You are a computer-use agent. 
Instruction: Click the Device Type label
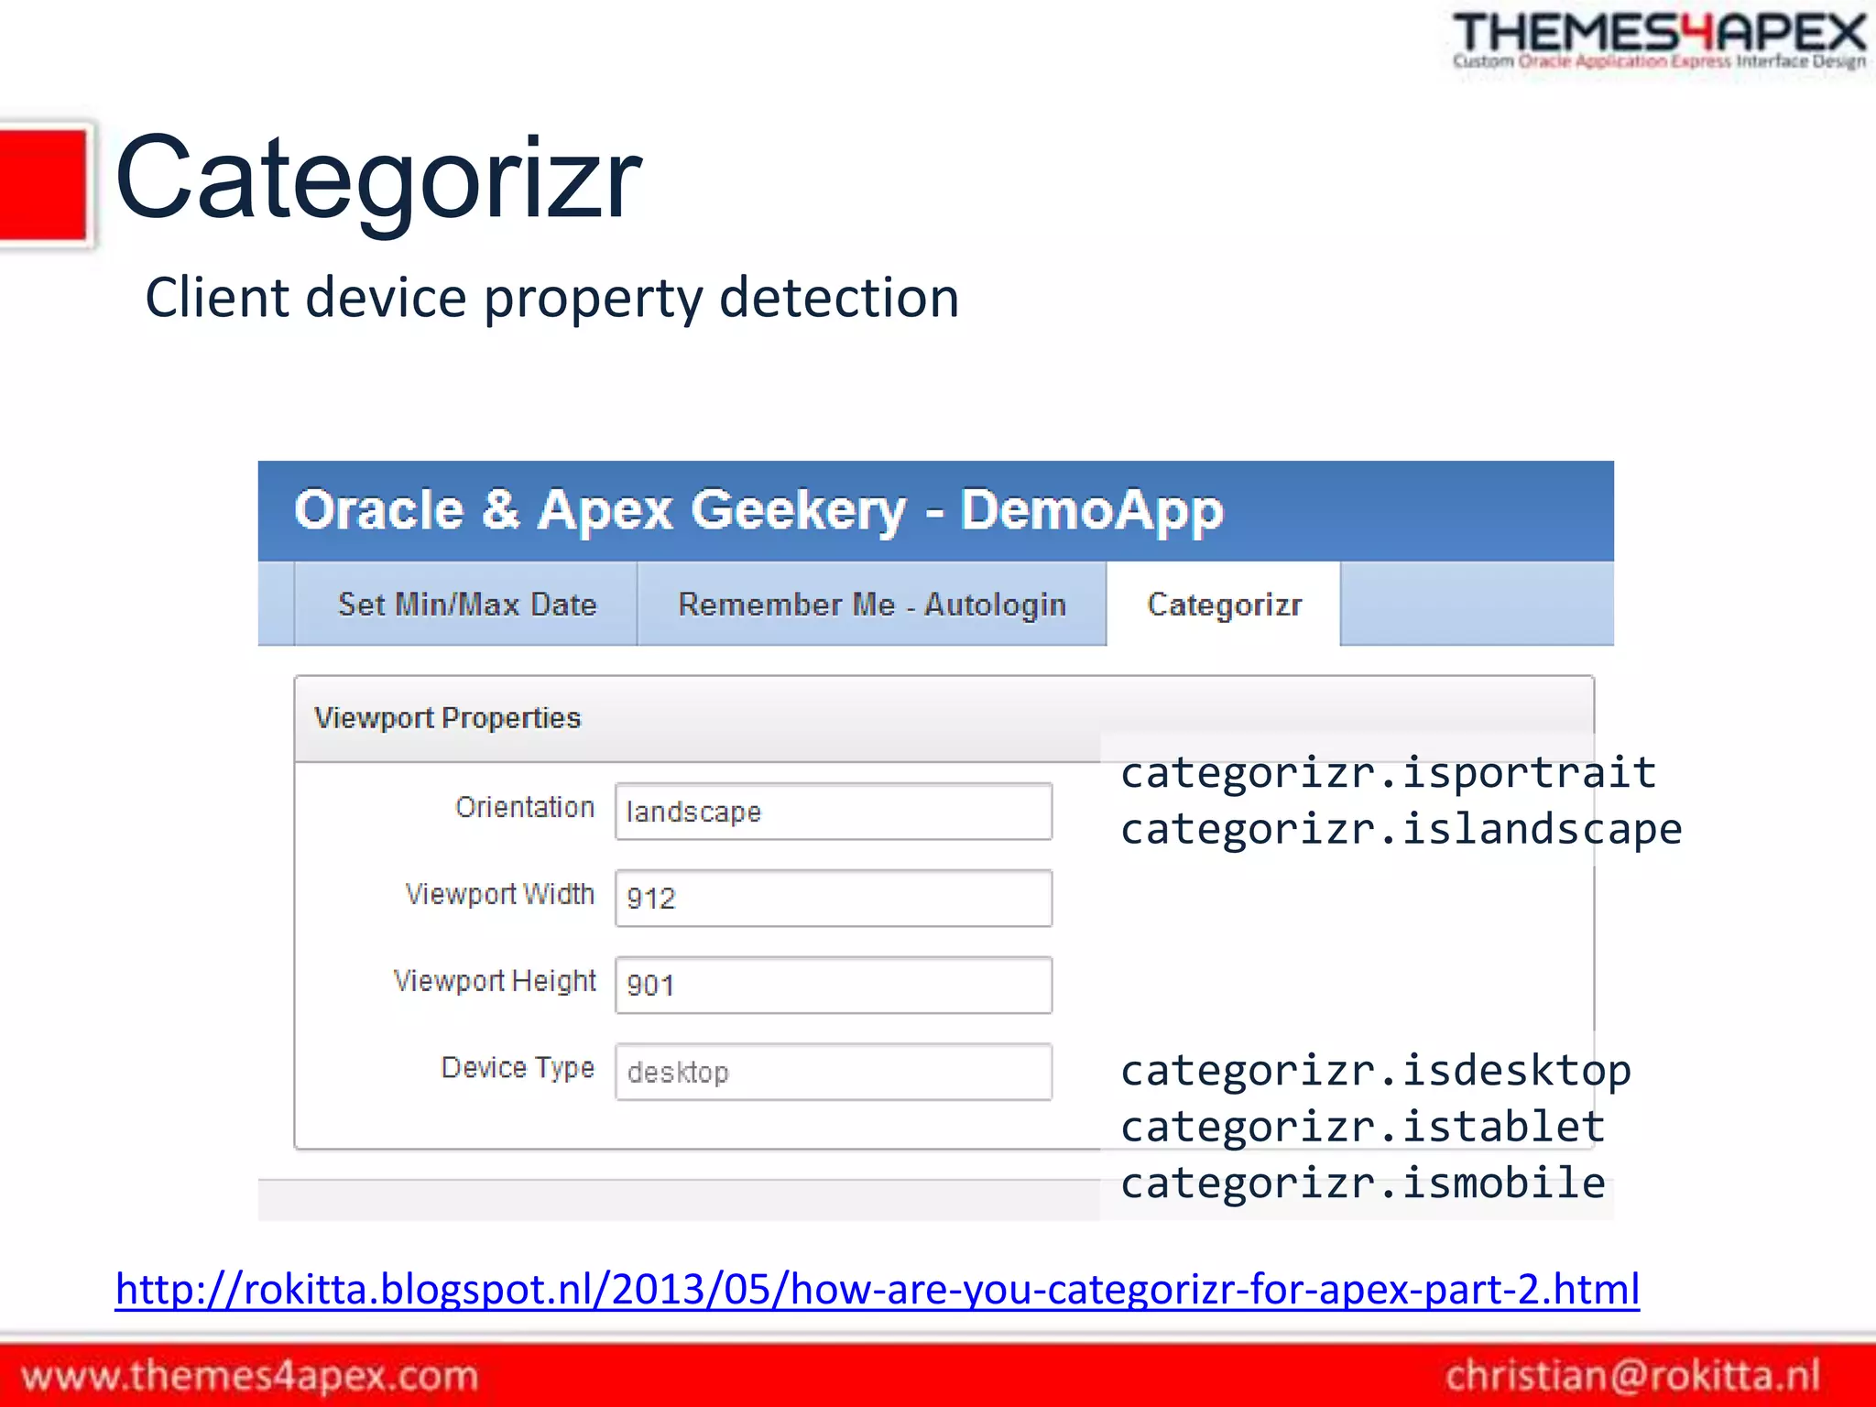tap(518, 1068)
